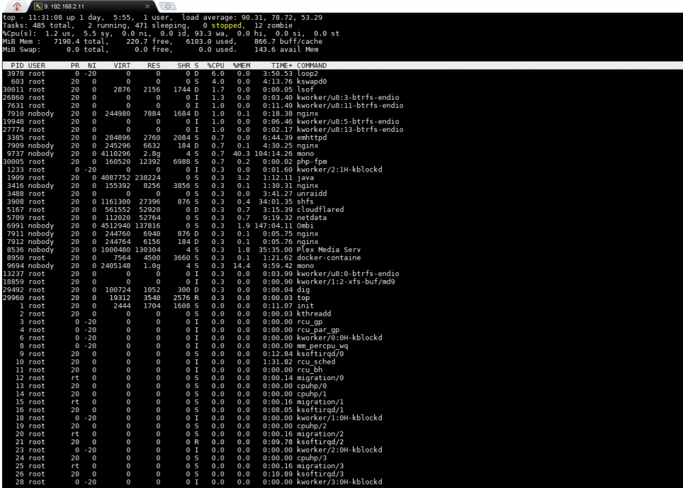Click the init process name
The height and width of the screenshot is (488, 683).
pos(305,306)
